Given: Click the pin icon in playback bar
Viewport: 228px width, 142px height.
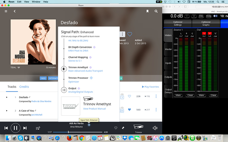Looking at the screenshot, I should pos(123,128).
